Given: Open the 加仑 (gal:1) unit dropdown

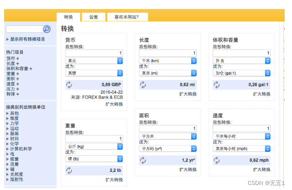Looking at the screenshot, I should 241,73.
